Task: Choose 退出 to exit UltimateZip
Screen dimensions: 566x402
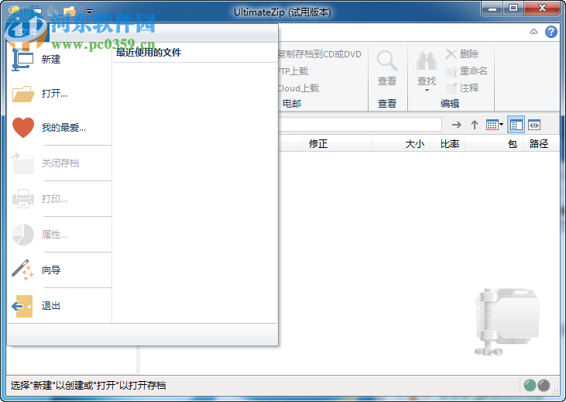Action: (x=60, y=305)
